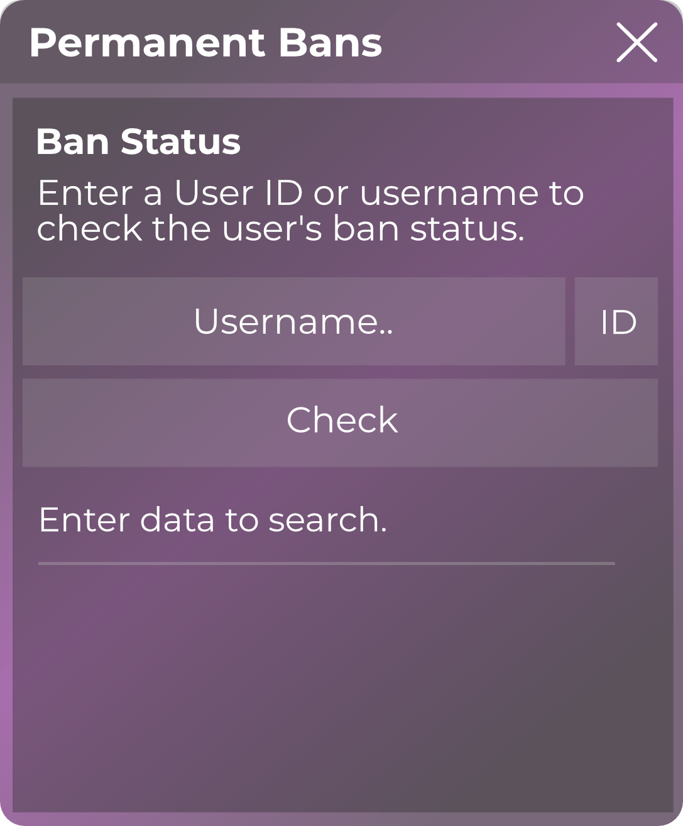This screenshot has width=683, height=826.
Task: Click the ban status instruction description text
Action: (x=310, y=210)
